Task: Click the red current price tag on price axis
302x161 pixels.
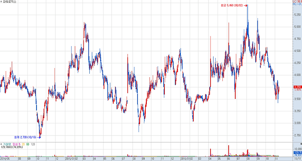Action: click(298, 87)
